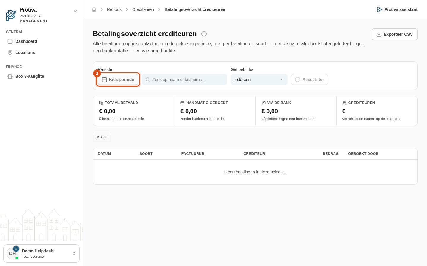Go to home via breadcrumb house icon
This screenshot has width=427, height=266.
(x=94, y=9)
